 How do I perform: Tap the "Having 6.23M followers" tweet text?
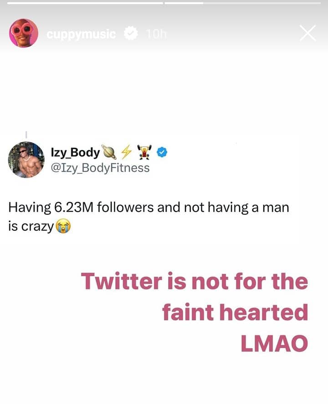pyautogui.click(x=149, y=208)
